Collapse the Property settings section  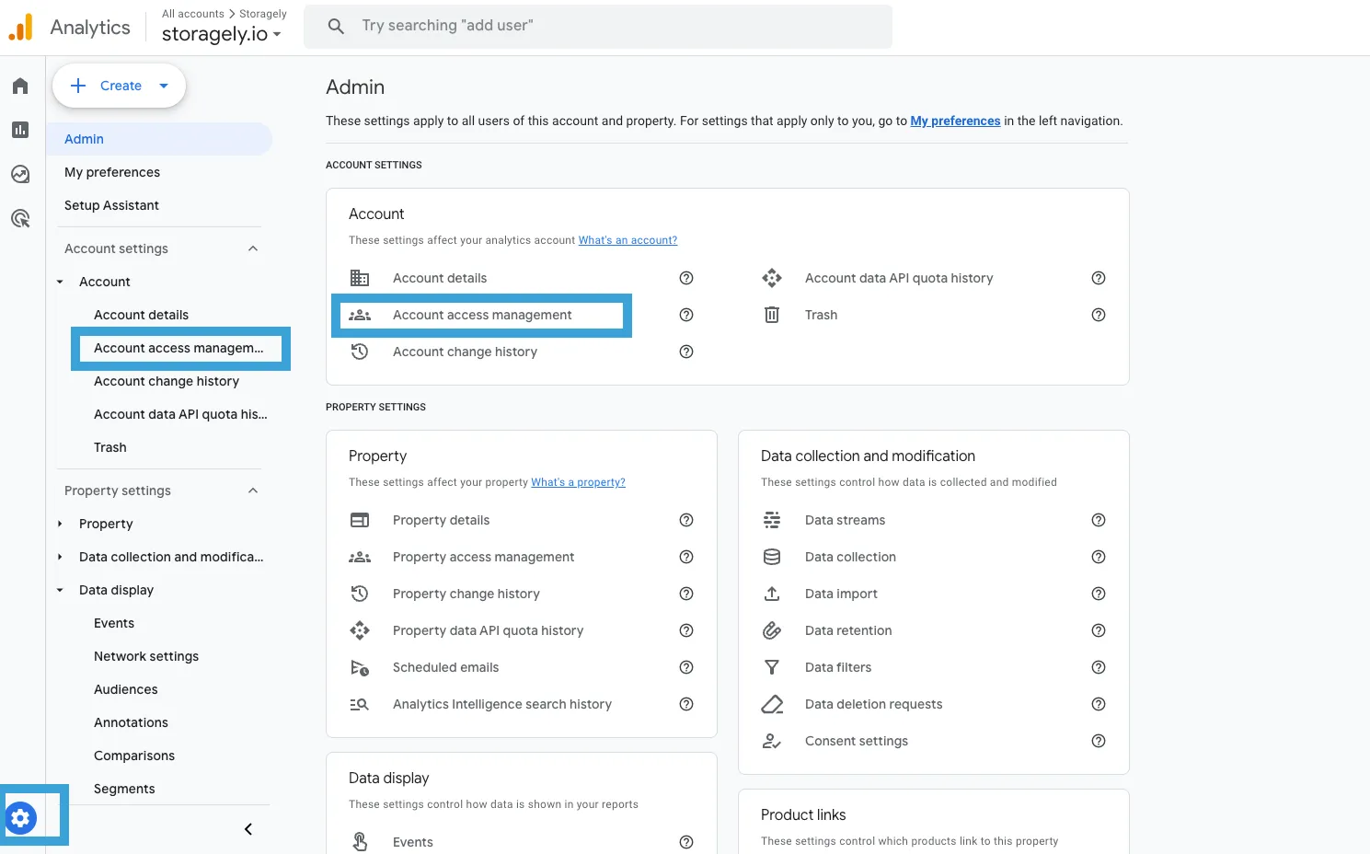253,490
